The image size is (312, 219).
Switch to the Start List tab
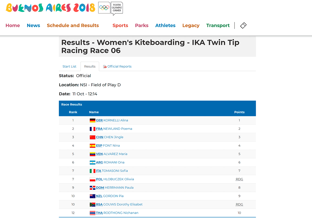tap(69, 66)
